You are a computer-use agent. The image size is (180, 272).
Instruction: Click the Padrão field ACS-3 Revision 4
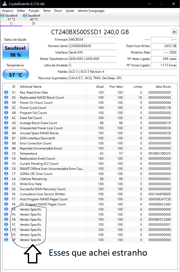tap(123, 72)
